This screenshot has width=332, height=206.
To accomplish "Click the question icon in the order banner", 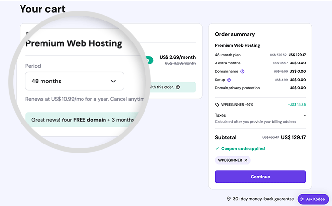I will pyautogui.click(x=178, y=87).
